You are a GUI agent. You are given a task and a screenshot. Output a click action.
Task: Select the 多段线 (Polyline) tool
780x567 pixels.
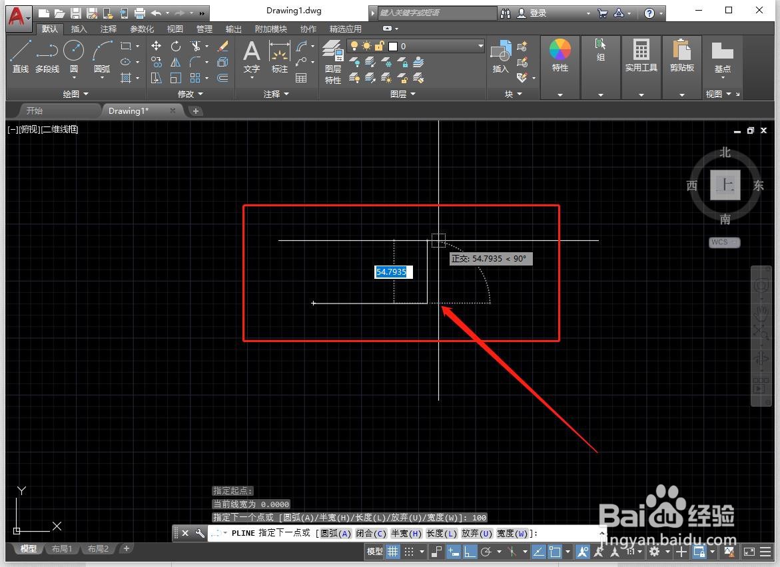click(x=47, y=57)
